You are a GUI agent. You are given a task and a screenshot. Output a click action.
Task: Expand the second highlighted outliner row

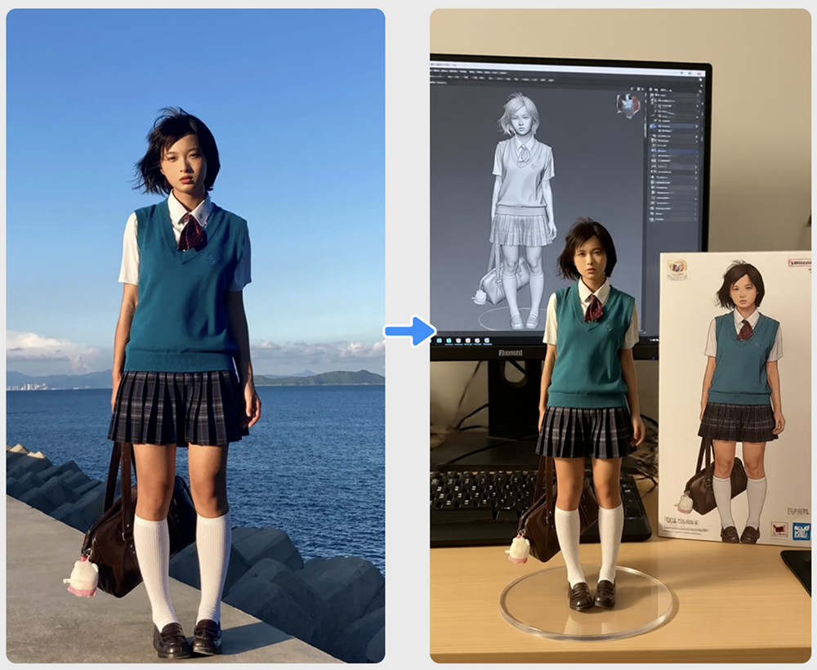[652, 151]
